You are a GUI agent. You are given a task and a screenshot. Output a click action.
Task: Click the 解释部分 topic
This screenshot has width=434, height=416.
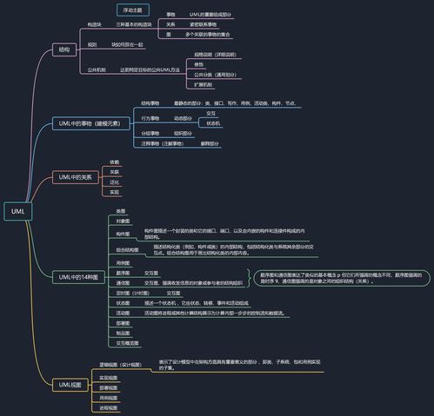(210, 143)
